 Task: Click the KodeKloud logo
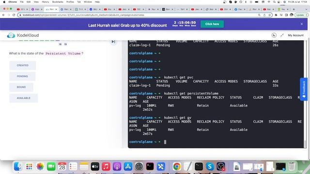[x=23, y=35]
